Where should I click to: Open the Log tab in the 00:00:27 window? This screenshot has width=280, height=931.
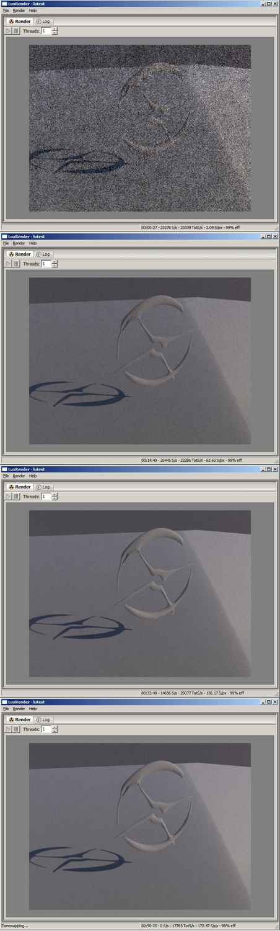point(43,21)
